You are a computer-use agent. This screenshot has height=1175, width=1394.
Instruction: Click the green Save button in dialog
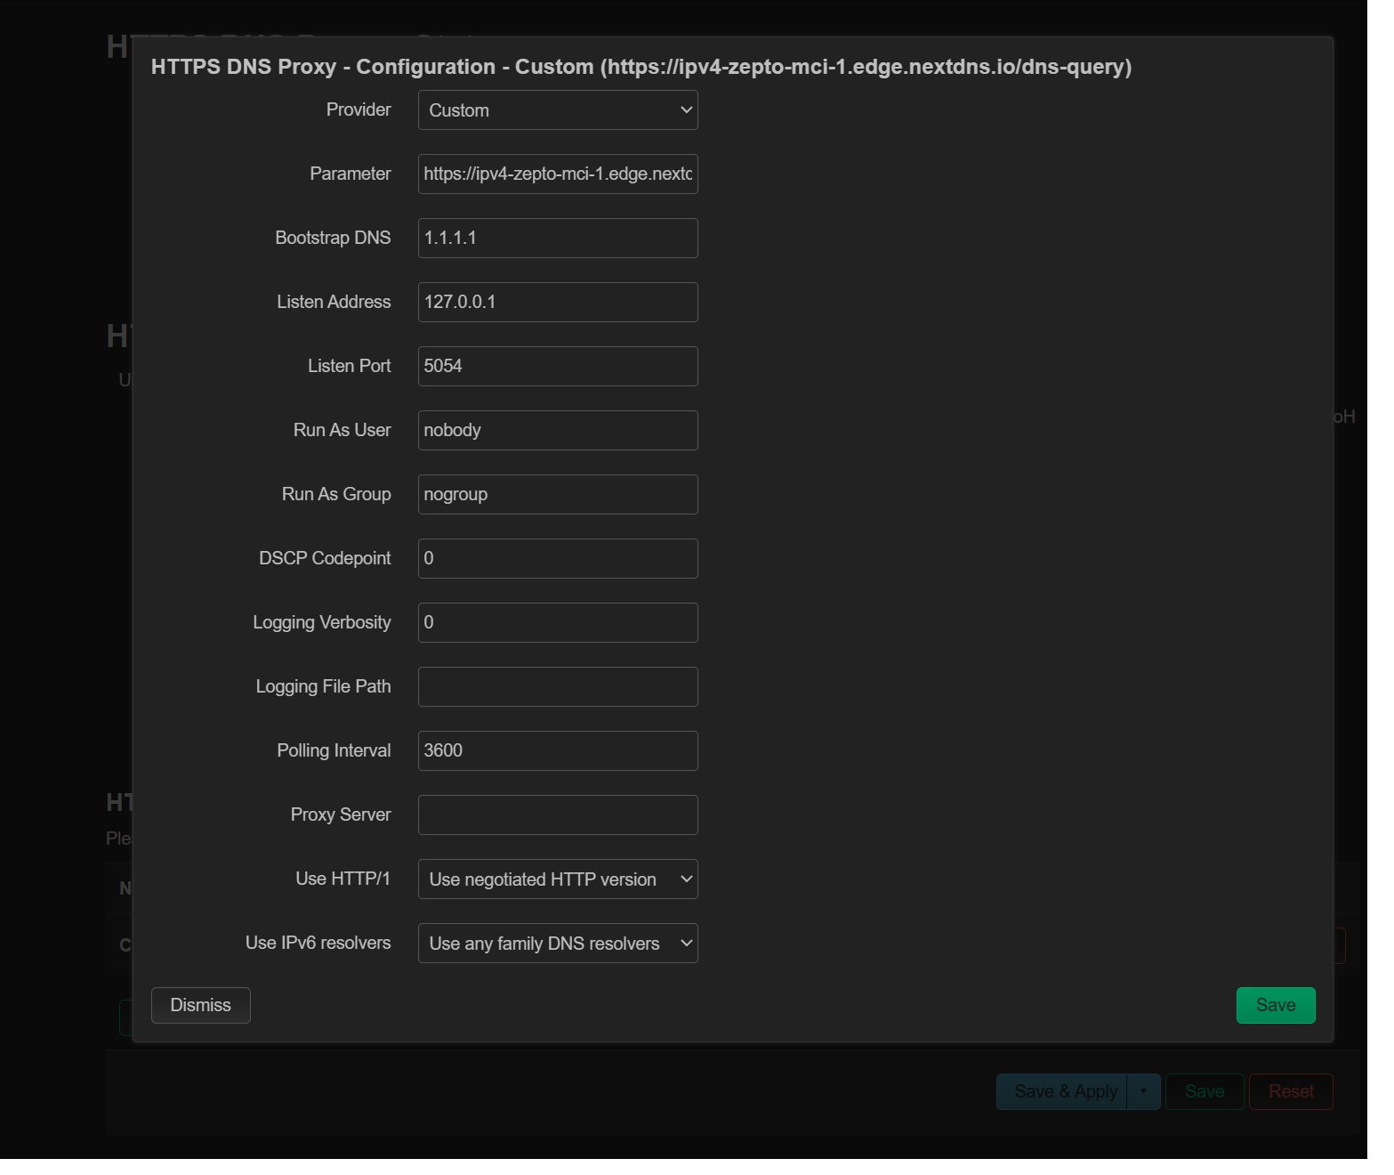click(x=1275, y=1006)
